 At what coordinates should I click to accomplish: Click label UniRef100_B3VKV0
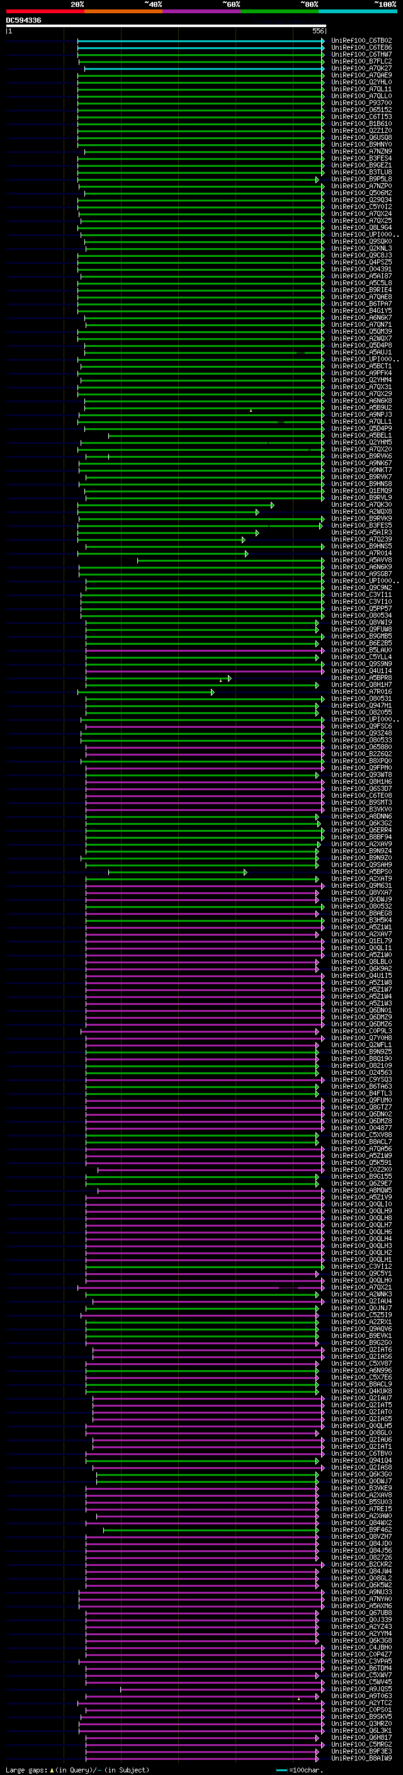[361, 810]
